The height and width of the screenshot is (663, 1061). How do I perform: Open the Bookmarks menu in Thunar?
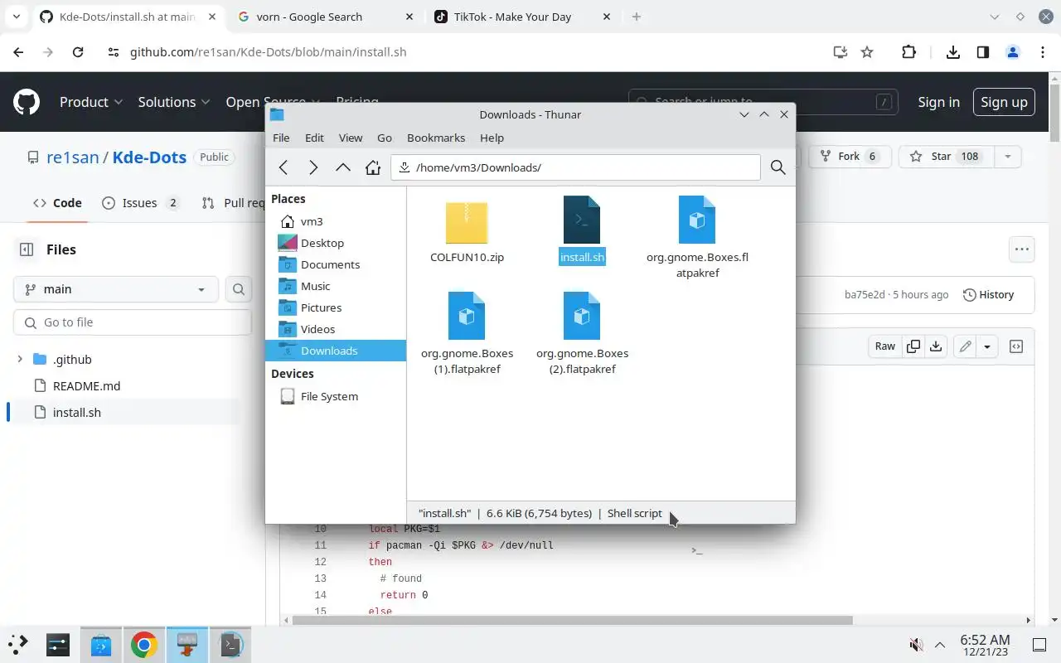pos(436,138)
